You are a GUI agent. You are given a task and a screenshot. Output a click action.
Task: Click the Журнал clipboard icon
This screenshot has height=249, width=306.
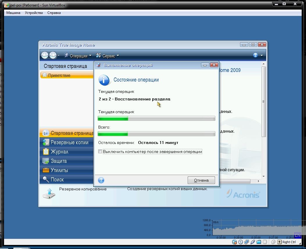[46, 151]
